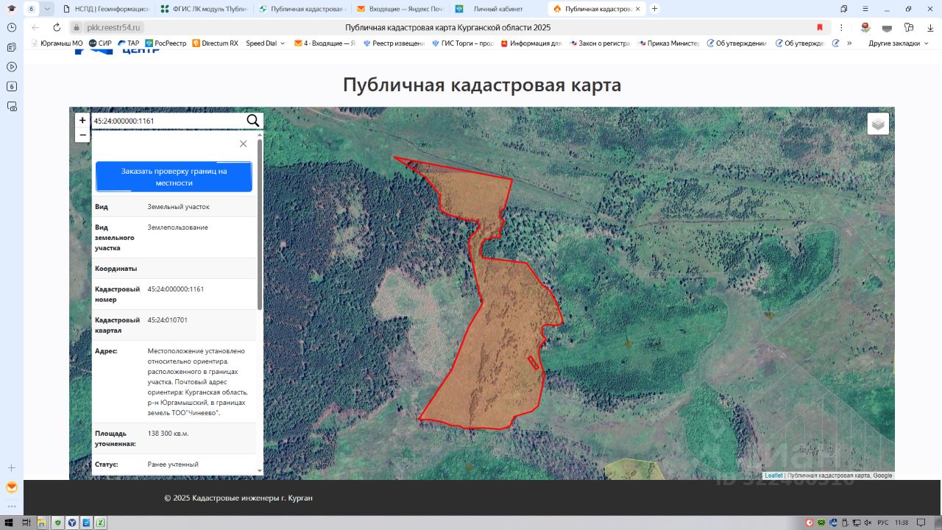Click the Ранее учтенный status value
The height and width of the screenshot is (530, 942).
[173, 464]
